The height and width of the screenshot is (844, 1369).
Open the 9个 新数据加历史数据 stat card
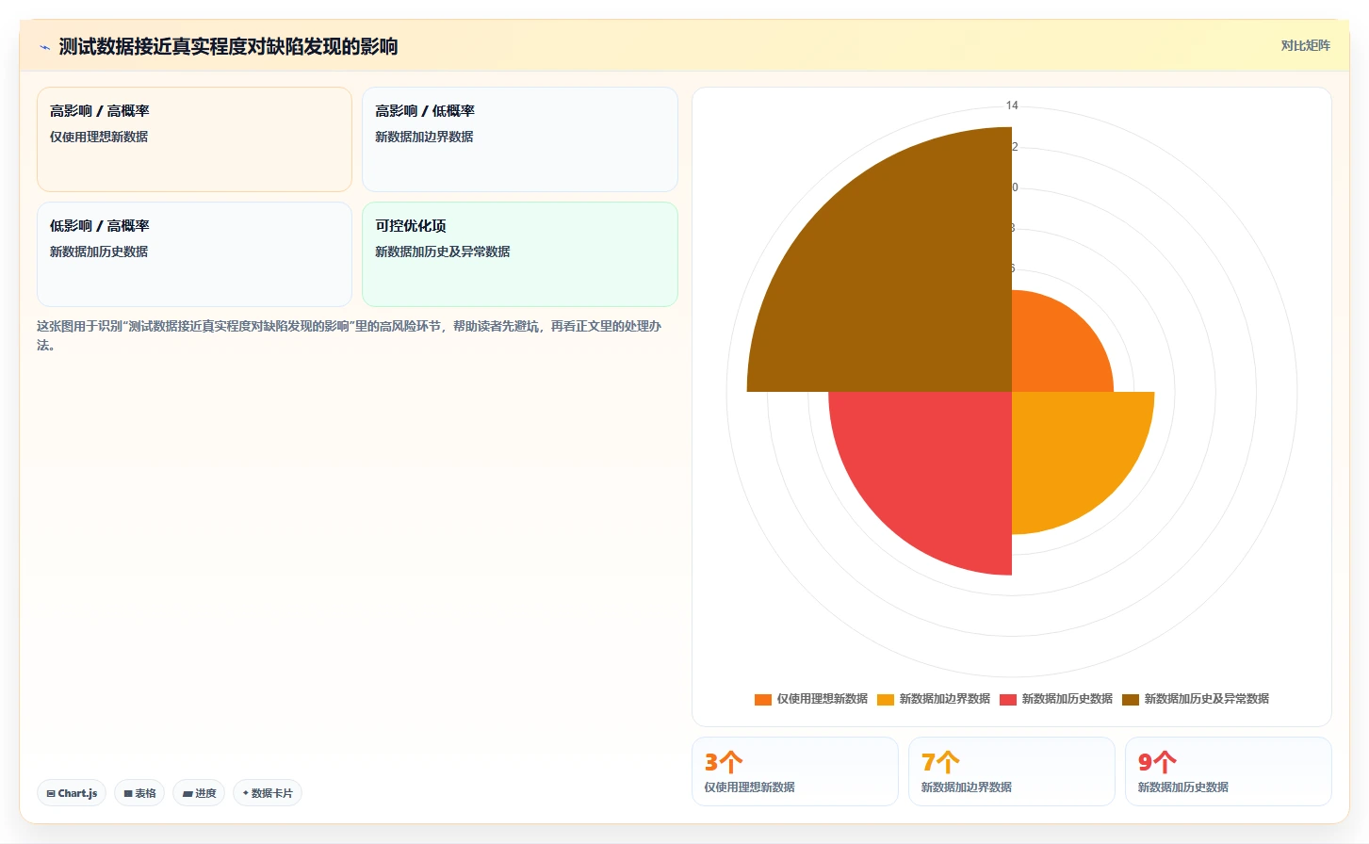click(1229, 771)
